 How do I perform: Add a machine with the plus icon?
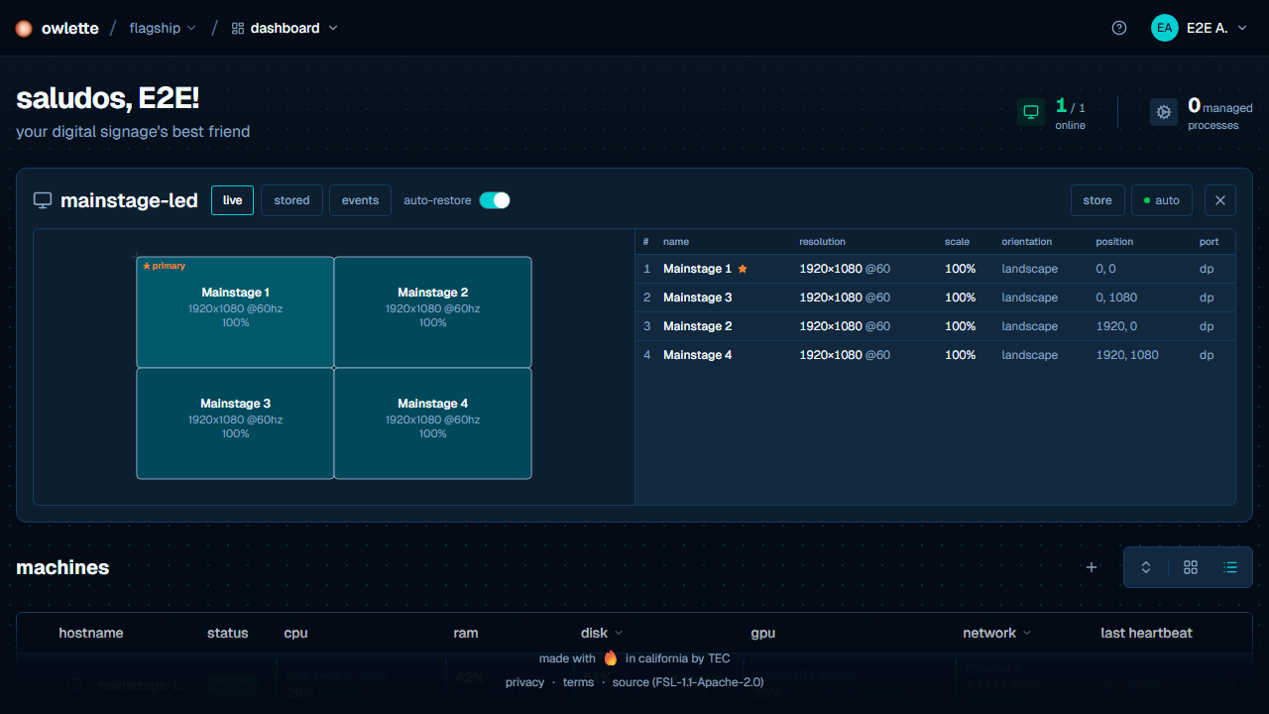click(1092, 567)
